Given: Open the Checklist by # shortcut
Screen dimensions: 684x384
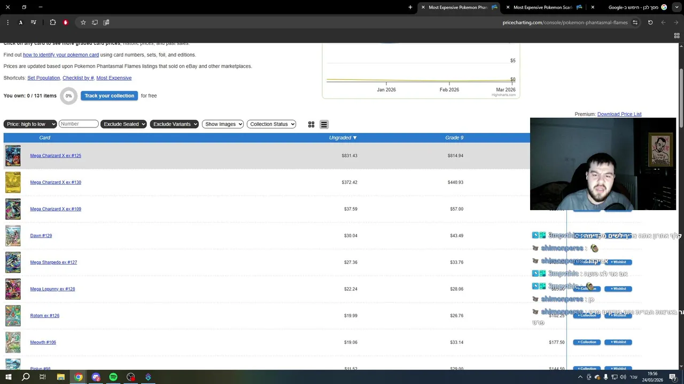Looking at the screenshot, I should [78, 78].
